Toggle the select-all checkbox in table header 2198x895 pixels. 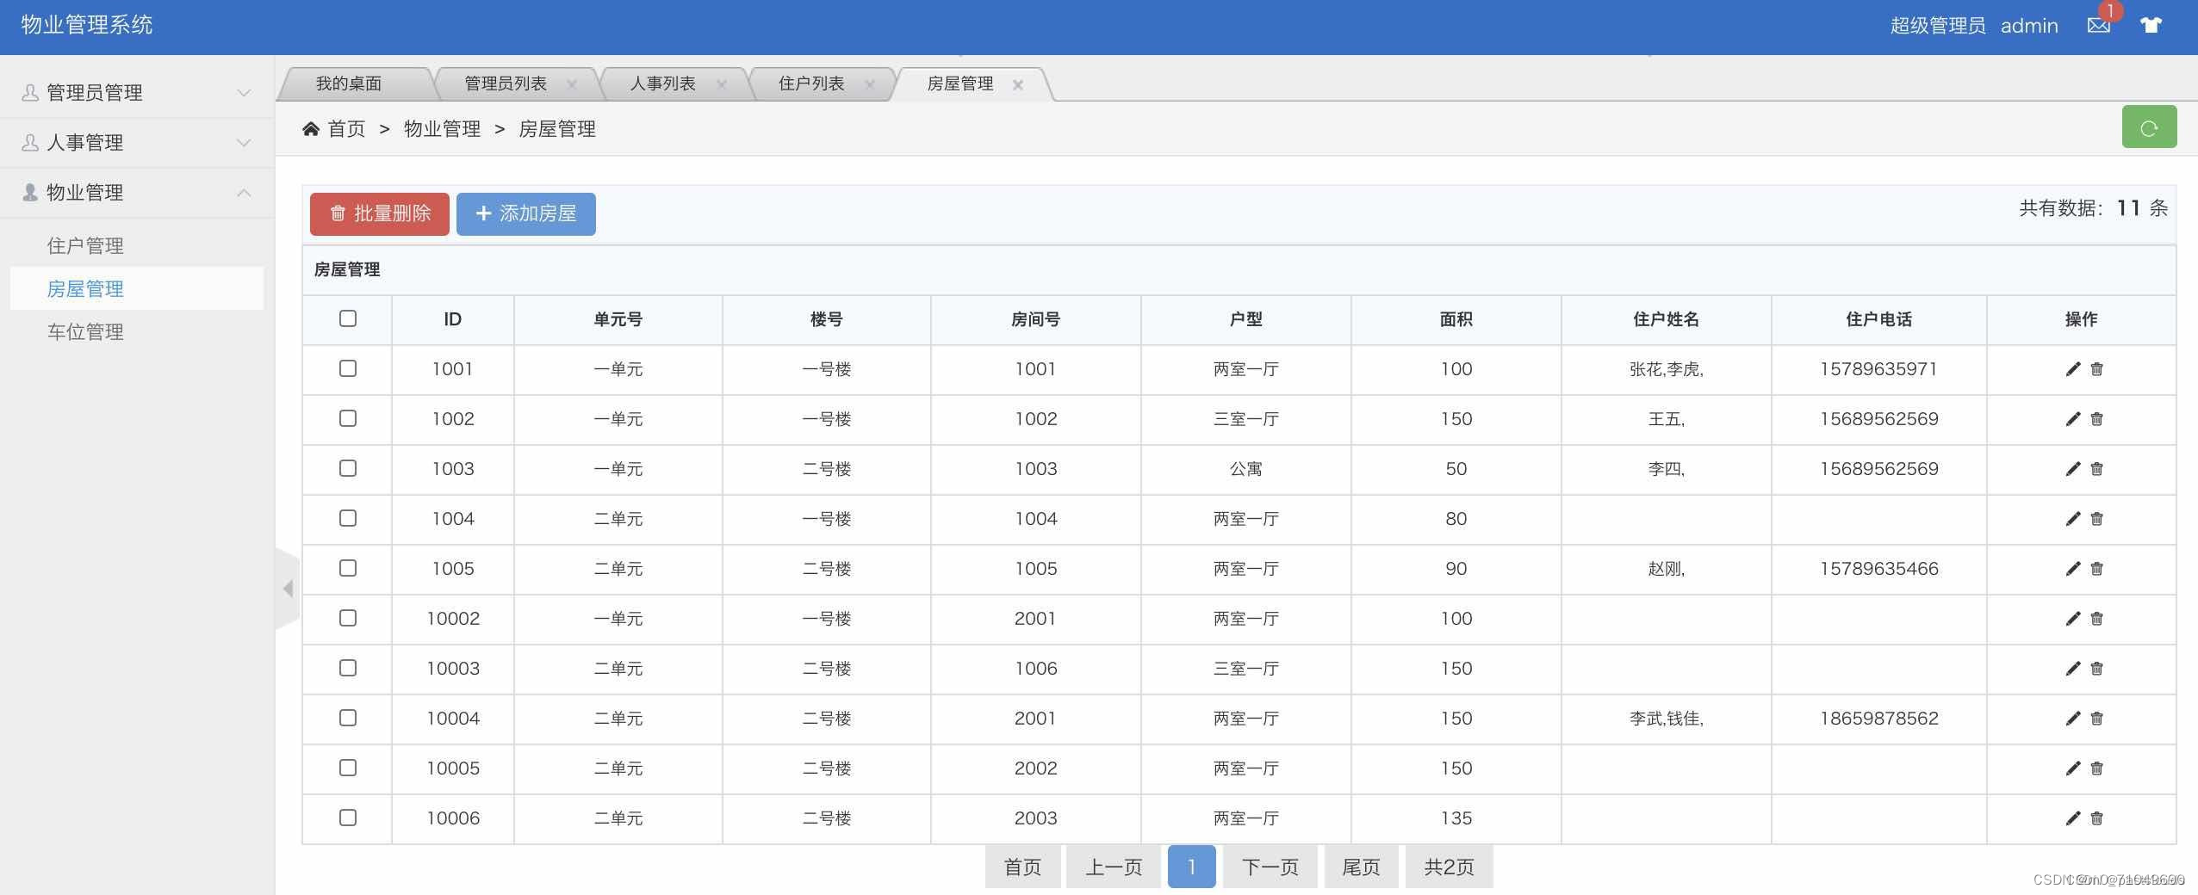[348, 318]
